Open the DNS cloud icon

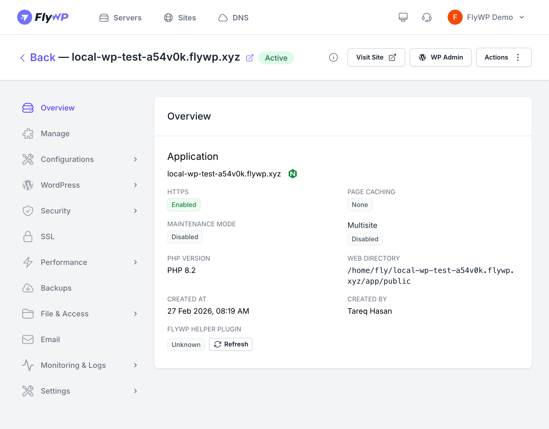pos(223,18)
